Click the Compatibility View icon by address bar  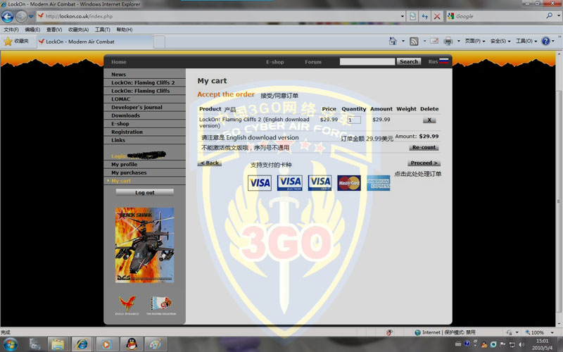tap(412, 16)
